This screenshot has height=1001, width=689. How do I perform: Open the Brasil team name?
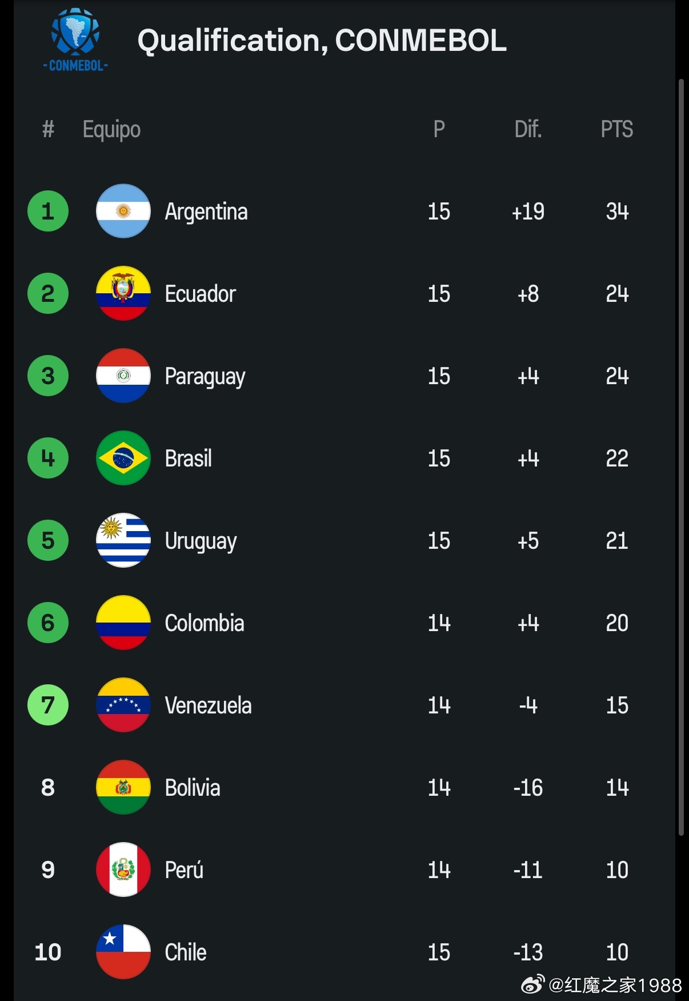pos(188,458)
